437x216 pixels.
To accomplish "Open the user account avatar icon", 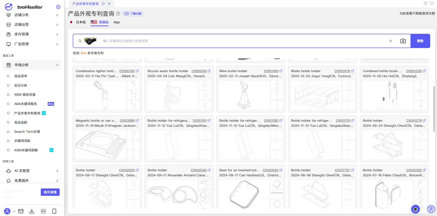I will [7, 211].
